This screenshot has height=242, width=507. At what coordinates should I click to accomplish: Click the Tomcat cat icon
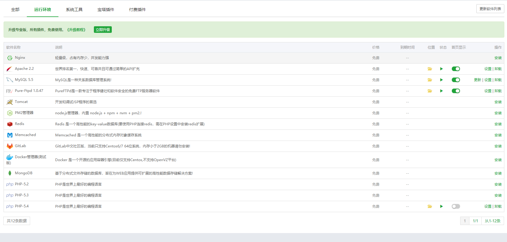tap(10, 102)
